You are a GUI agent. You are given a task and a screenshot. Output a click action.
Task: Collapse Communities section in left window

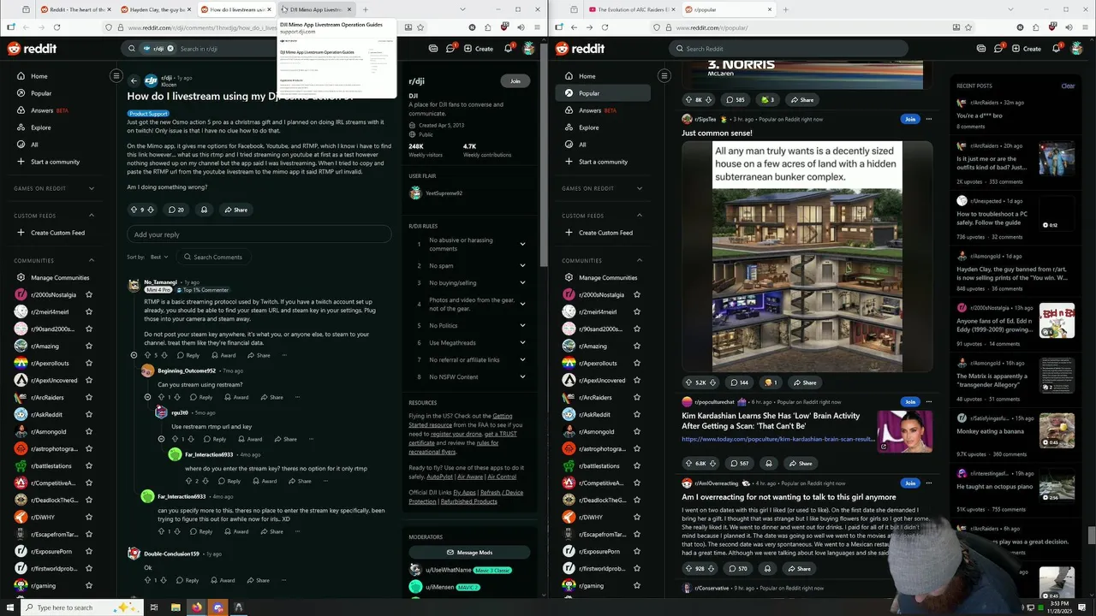(92, 261)
